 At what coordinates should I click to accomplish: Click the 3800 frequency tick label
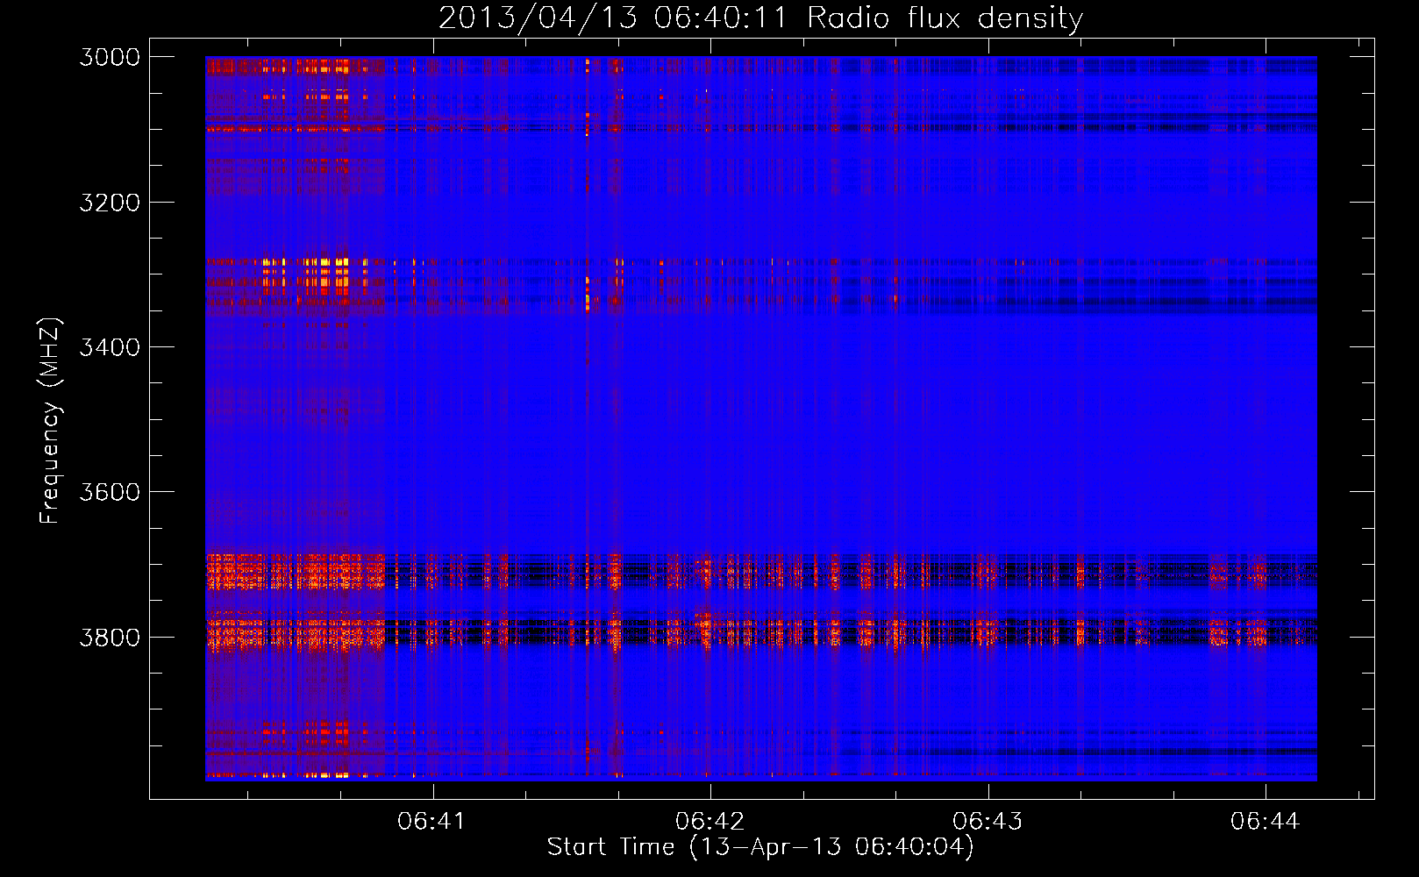[110, 637]
